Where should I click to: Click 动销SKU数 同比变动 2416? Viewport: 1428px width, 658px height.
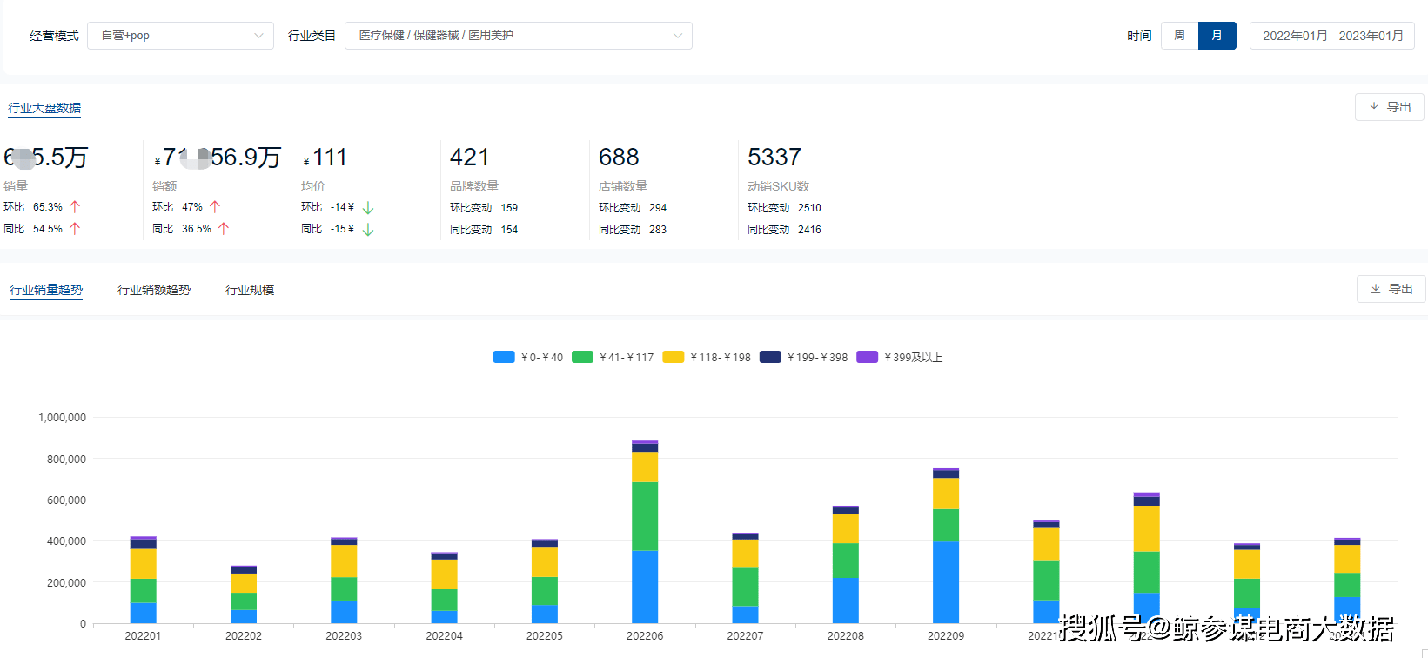784,230
